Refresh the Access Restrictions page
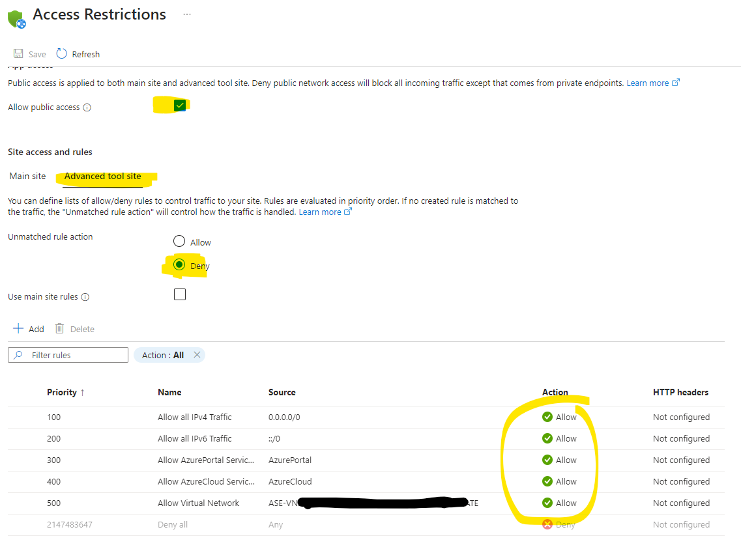This screenshot has width=741, height=549. coord(78,54)
